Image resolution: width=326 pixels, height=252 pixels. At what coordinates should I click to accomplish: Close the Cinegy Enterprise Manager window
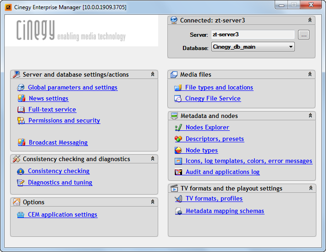pyautogui.click(x=311, y=5)
